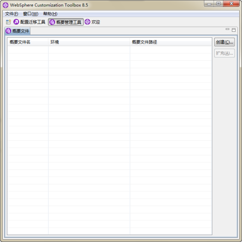Click the 欢迎 text label in toolbar
Viewport: 242px width, 242px height.
(x=96, y=22)
